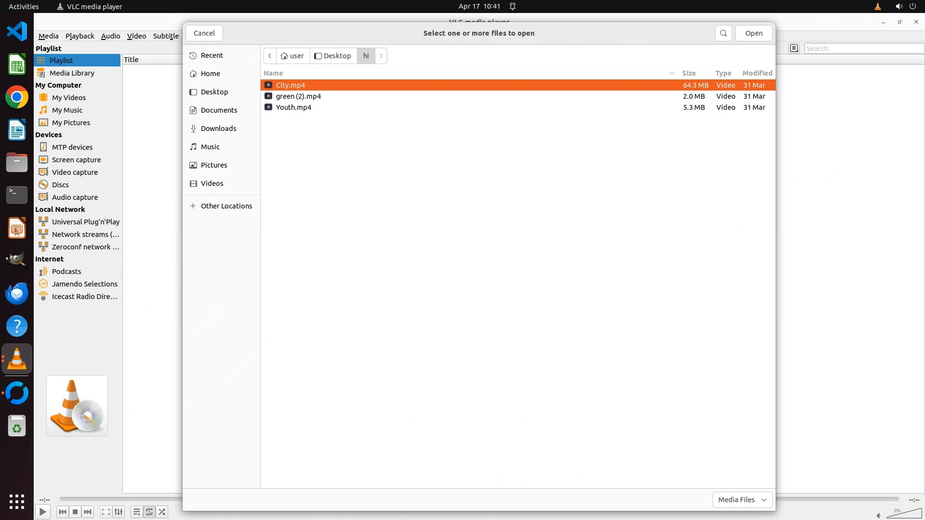This screenshot has height=520, width=925.
Task: Click the VLC volume slider
Action: (x=903, y=514)
